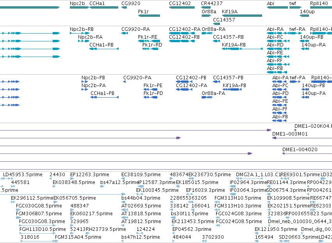Select the Abi-PC protein label

(280, 86)
